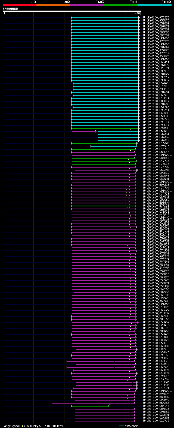Click the arrowhead of hit Q5KN57 bar
Viewport: 174px width, 428px height.
138,322
